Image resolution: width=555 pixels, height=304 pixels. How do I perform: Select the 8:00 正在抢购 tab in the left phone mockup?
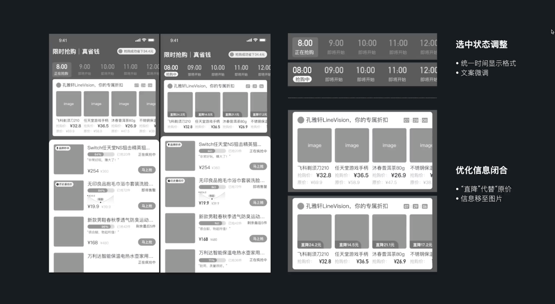coord(62,69)
